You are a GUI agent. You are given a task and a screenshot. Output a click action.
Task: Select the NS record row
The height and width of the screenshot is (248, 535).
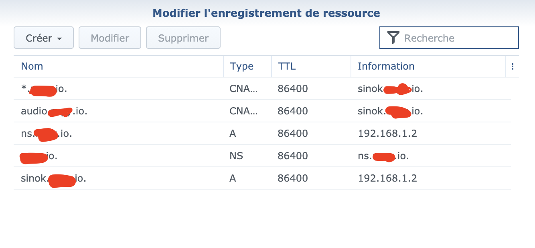120,156
